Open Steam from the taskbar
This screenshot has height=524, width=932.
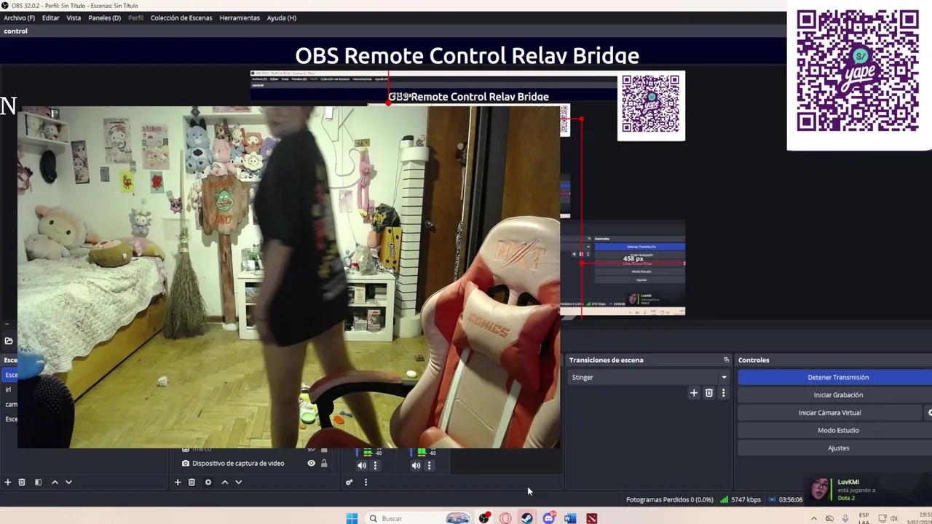click(526, 518)
